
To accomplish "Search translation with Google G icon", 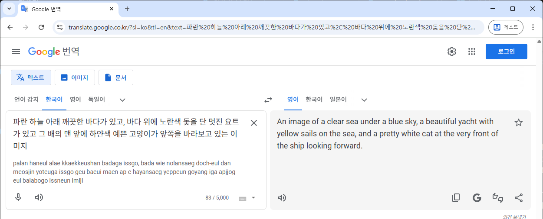I will click(x=477, y=198).
